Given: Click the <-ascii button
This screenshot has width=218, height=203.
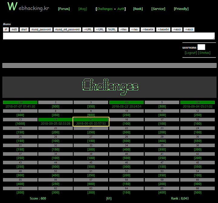Looking at the screenshot, I should click(189, 29).
